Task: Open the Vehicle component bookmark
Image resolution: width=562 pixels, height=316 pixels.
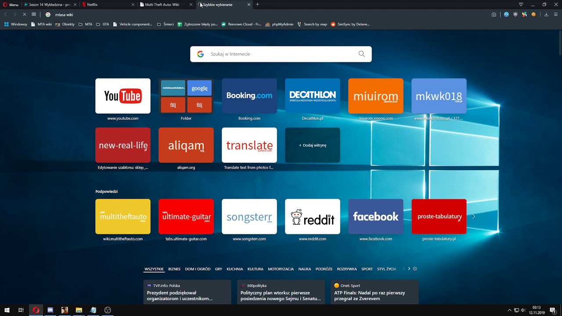Action: point(132,24)
